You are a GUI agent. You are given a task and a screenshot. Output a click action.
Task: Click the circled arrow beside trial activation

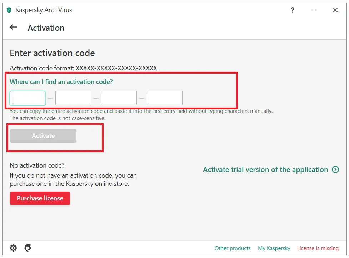[x=335, y=170]
